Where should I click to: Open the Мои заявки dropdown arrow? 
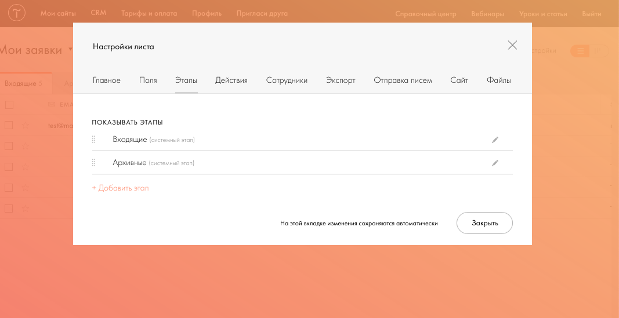(70, 50)
